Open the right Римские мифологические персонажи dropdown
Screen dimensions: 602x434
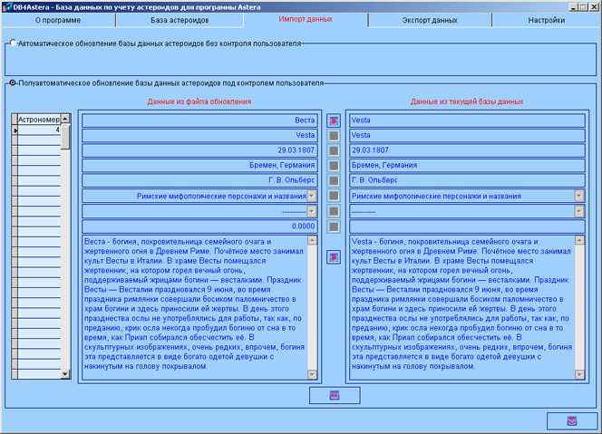click(578, 196)
